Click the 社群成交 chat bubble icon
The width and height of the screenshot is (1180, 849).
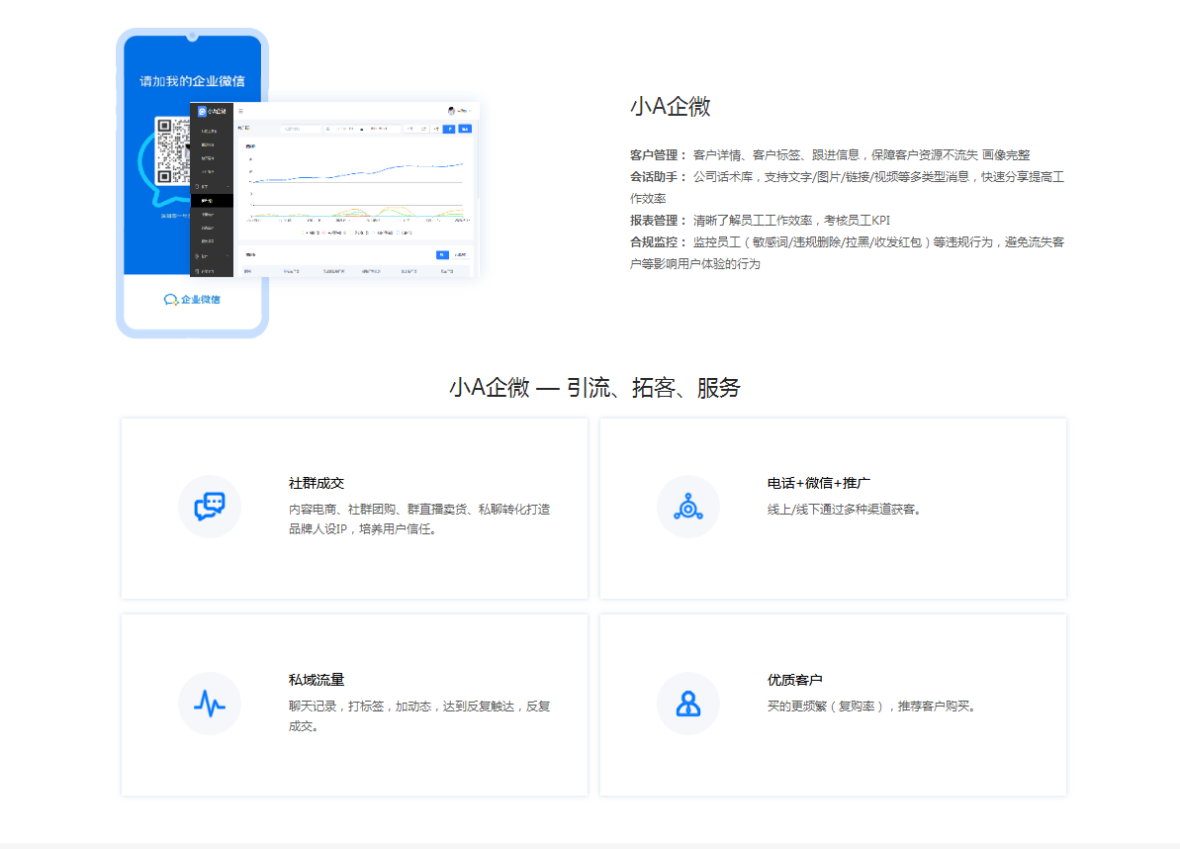click(x=210, y=507)
